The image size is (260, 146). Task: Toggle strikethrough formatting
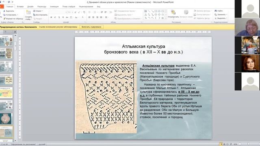[x=67, y=17]
